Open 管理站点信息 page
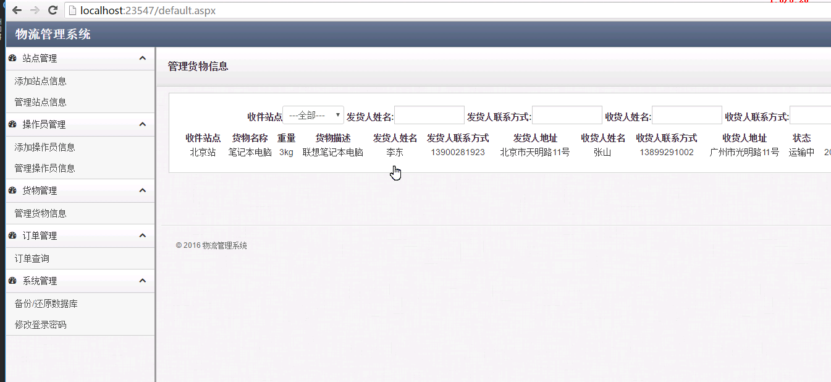The image size is (831, 382). [41, 102]
